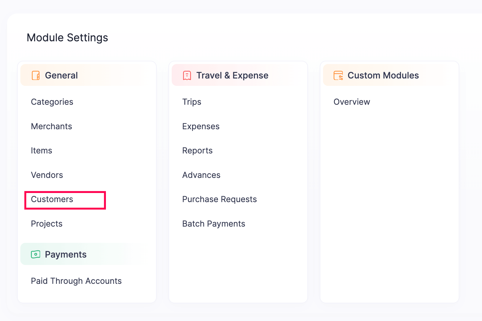Open Trips module settings
The height and width of the screenshot is (321, 482).
[x=192, y=102]
